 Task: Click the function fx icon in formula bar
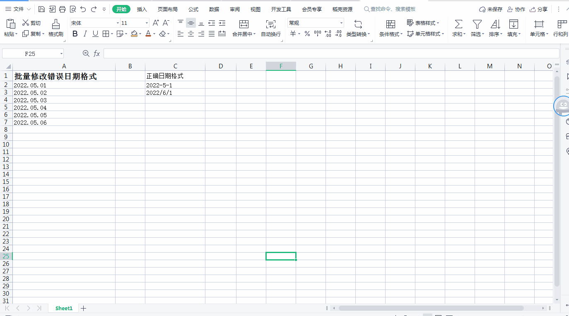(97, 53)
